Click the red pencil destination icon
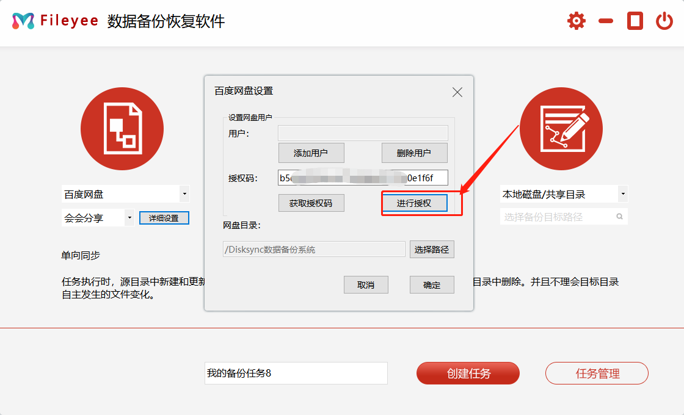This screenshot has width=684, height=415. 561,128
